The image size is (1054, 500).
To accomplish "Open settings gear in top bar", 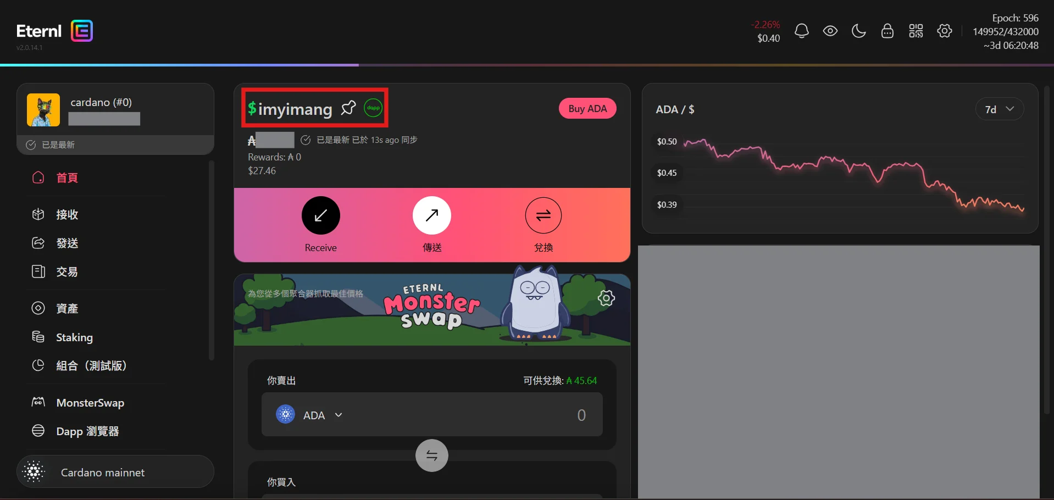I will (945, 31).
